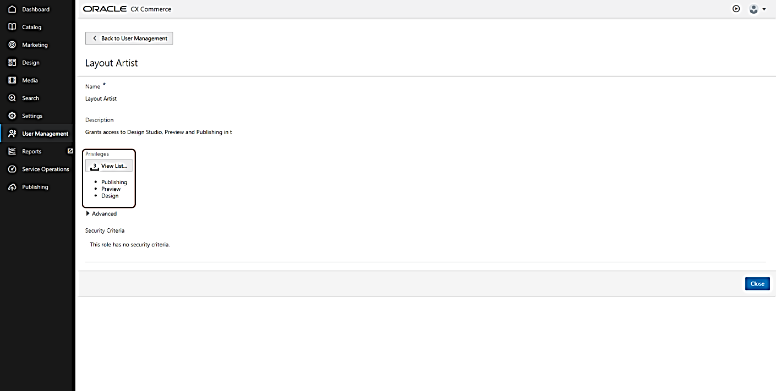Go to User Management menu item
This screenshot has height=391, width=776.
pyautogui.click(x=45, y=134)
